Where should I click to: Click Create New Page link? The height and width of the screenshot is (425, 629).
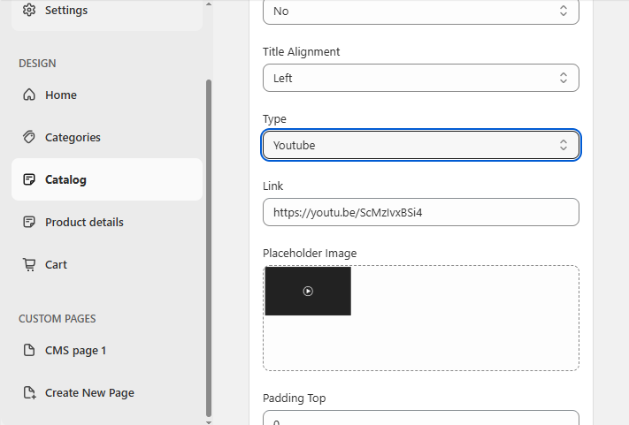click(107, 392)
